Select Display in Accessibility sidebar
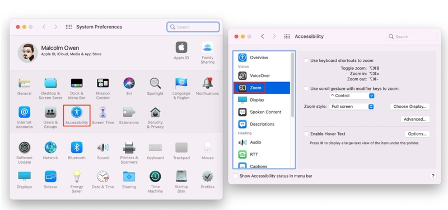Screen dimensions: 448x210 tap(262, 100)
